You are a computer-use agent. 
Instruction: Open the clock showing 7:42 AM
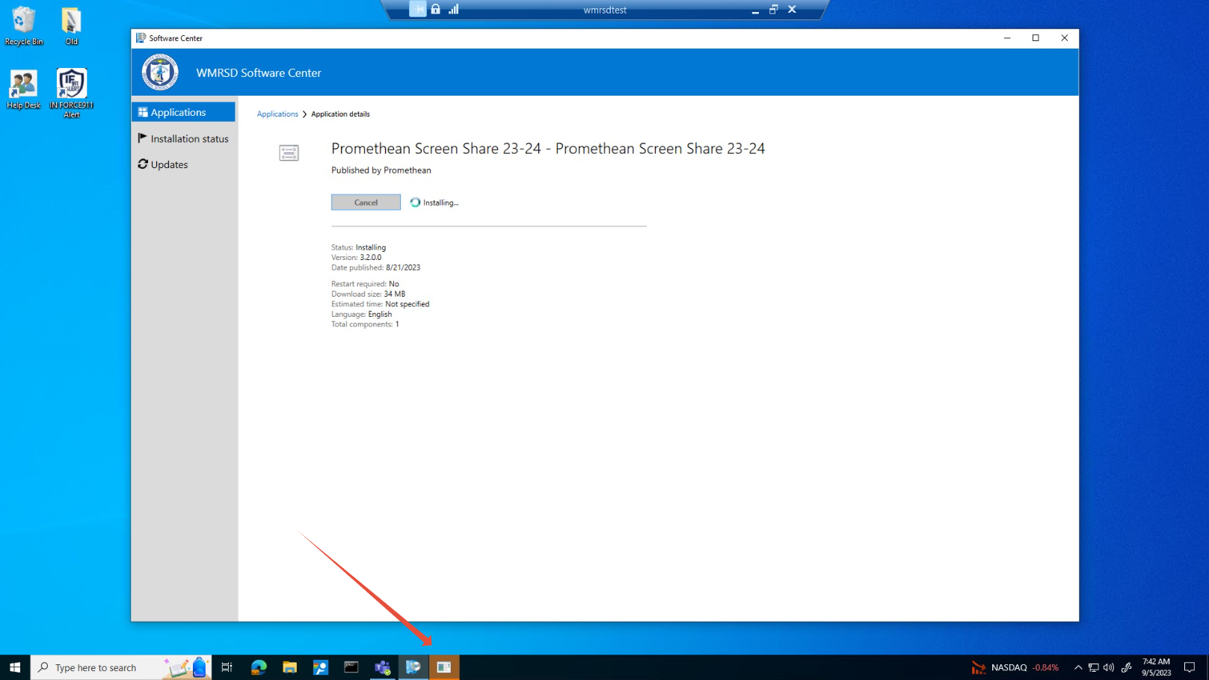pos(1156,667)
